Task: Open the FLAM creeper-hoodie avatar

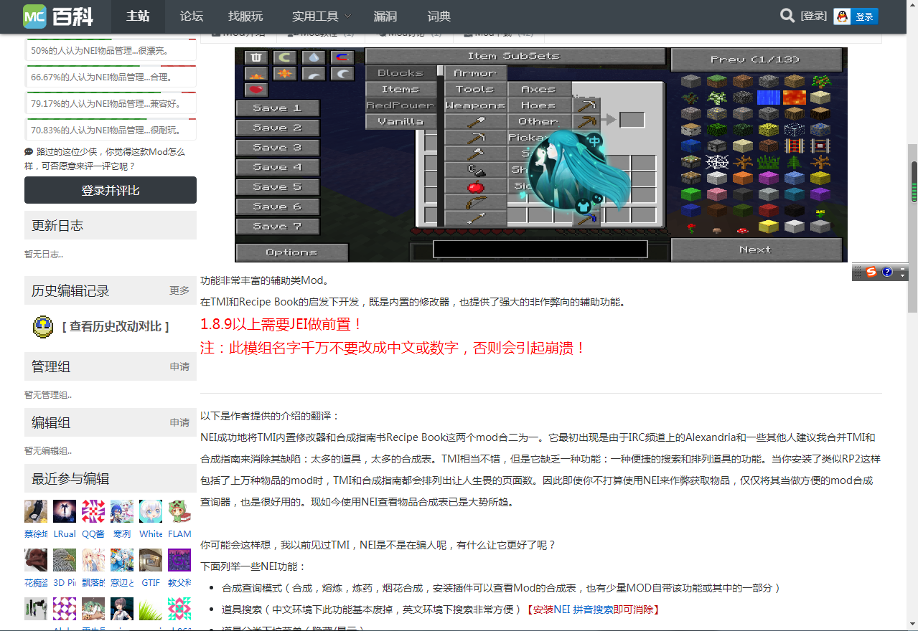Action: (x=179, y=511)
